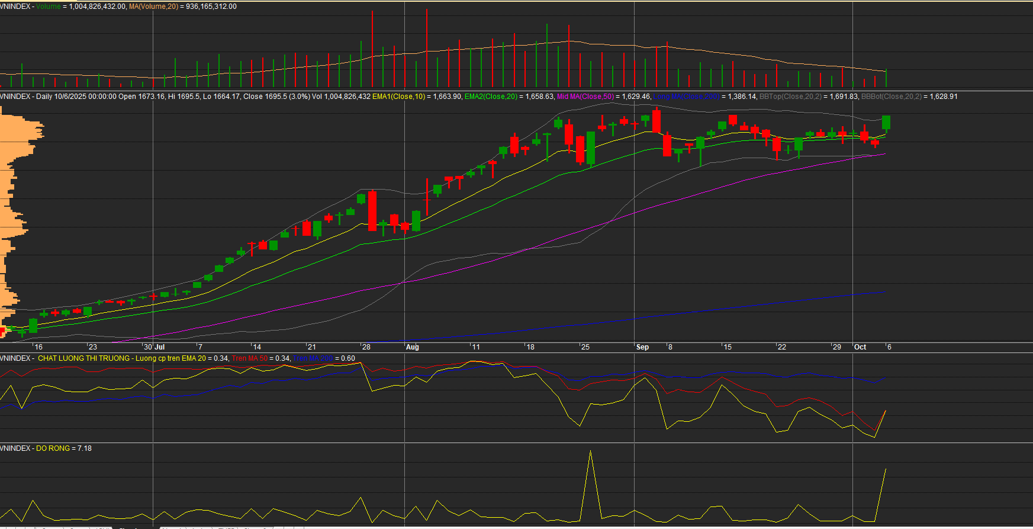
Task: Click the EMA1(Close,10) indicator label
Action: 398,97
